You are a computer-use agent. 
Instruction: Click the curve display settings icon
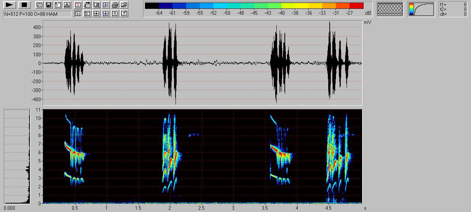pyautogui.click(x=58, y=5)
